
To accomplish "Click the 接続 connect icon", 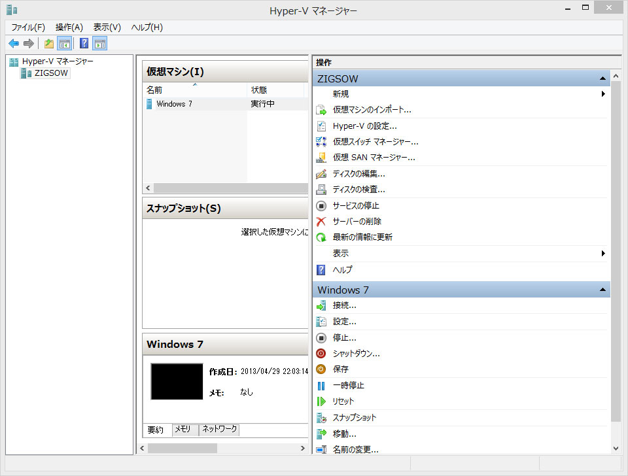I will click(321, 306).
